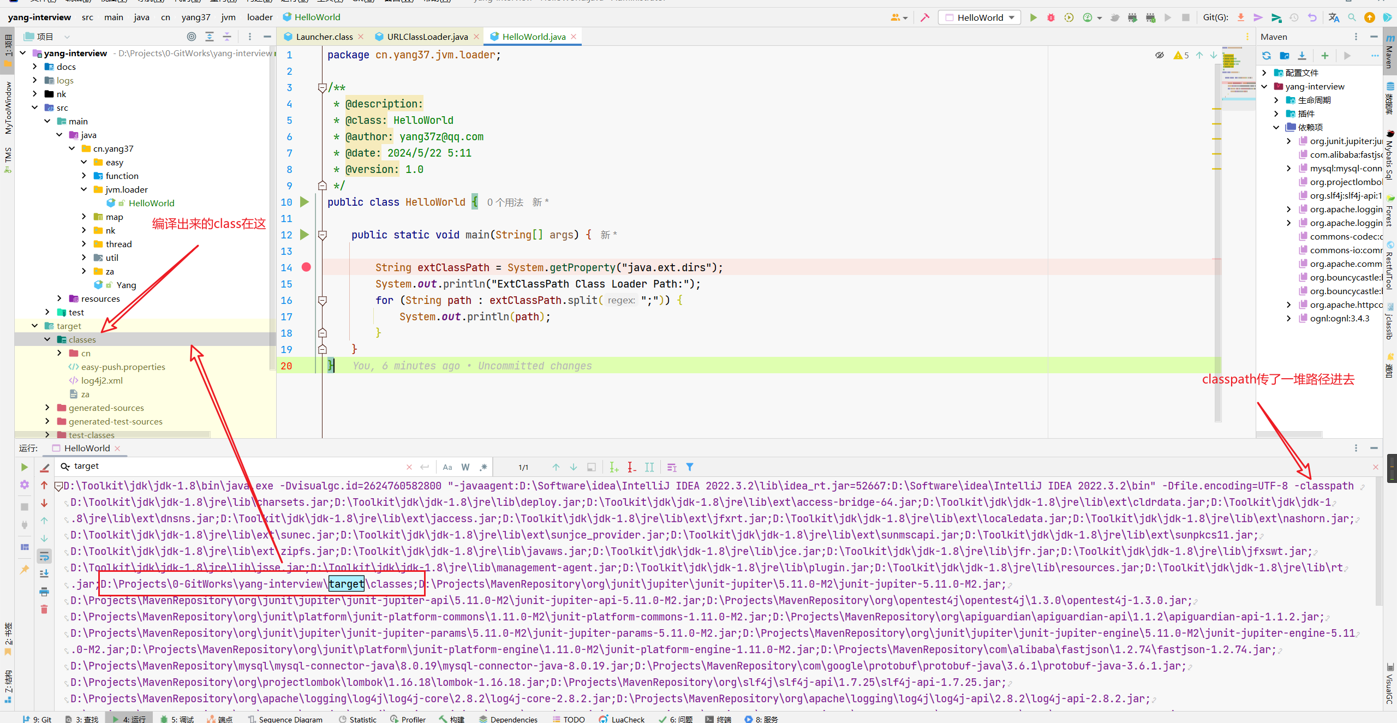
Task: Click the clear-all trash icon in Run panel
Action: coord(44,610)
